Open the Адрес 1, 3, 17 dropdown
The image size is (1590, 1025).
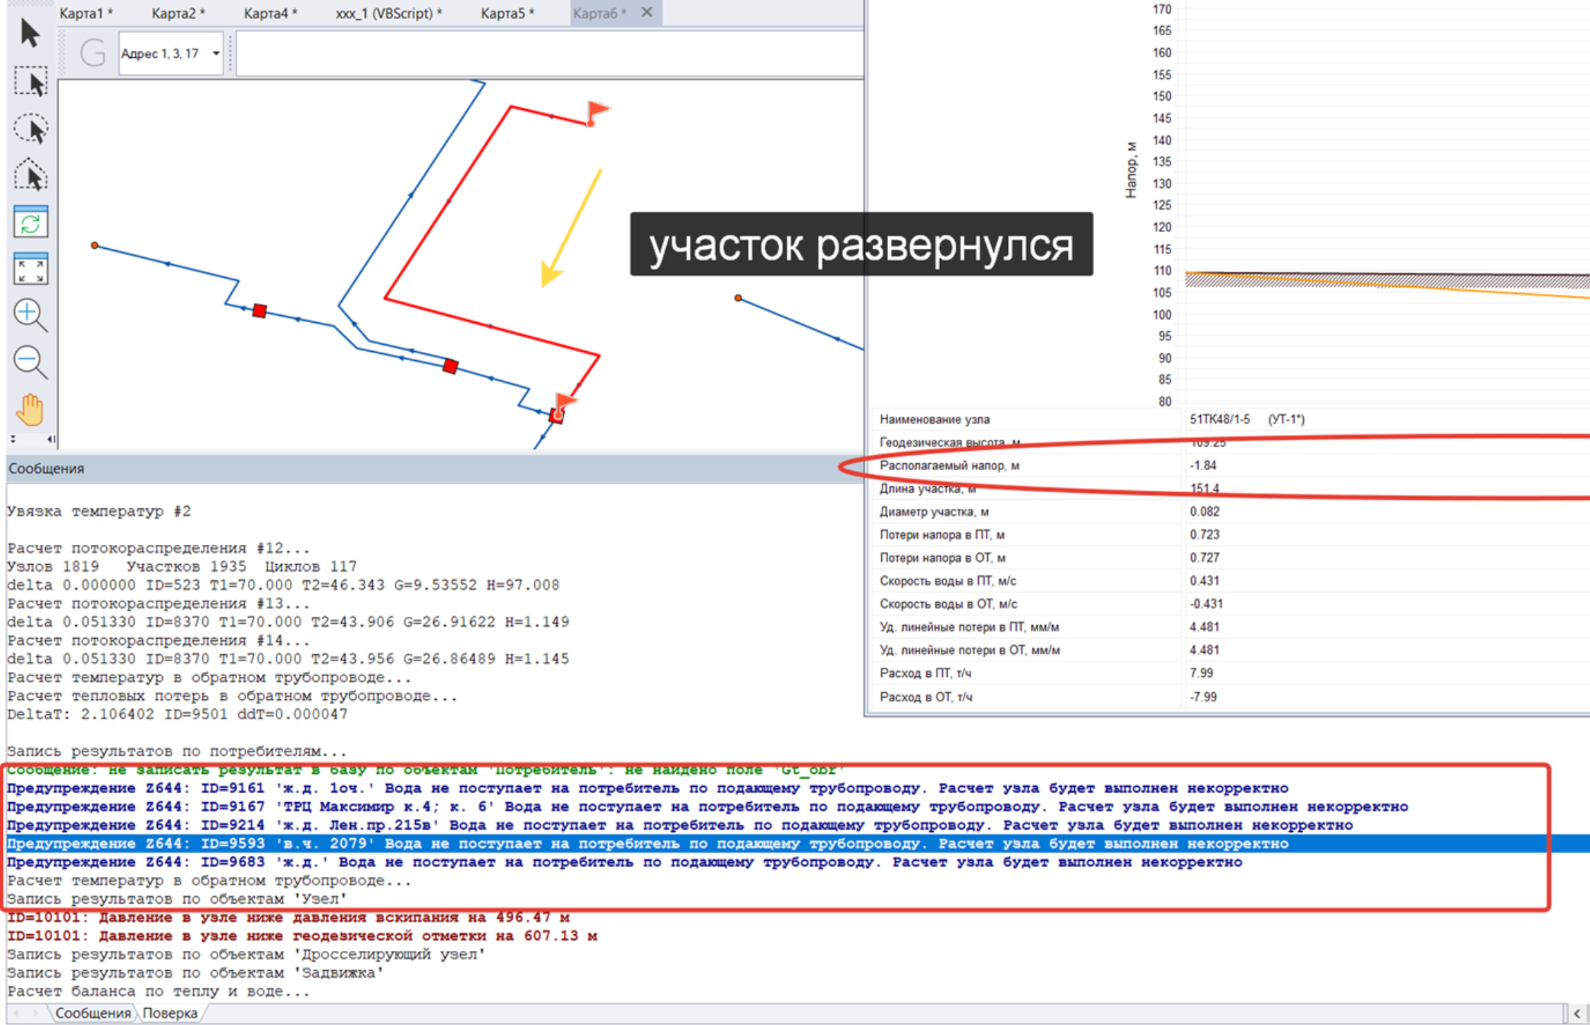216,54
